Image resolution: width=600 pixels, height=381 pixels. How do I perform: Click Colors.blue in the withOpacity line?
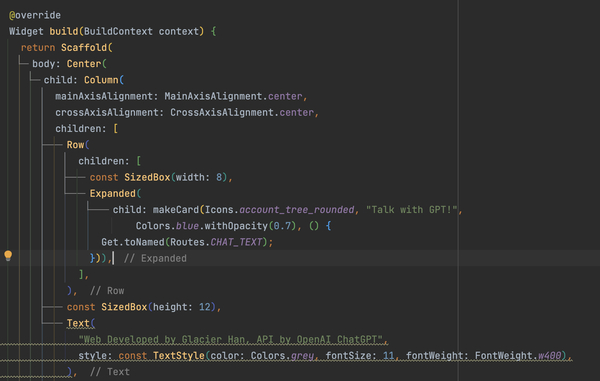167,226
